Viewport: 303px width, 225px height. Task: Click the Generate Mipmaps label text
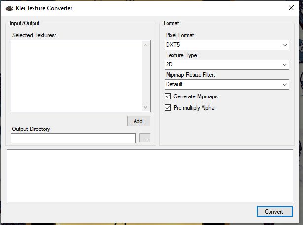pyautogui.click(x=196, y=96)
